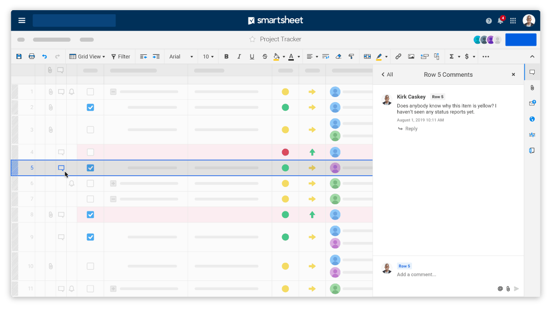Click the insert image icon
Viewport: 550px width, 313px height.
411,56
